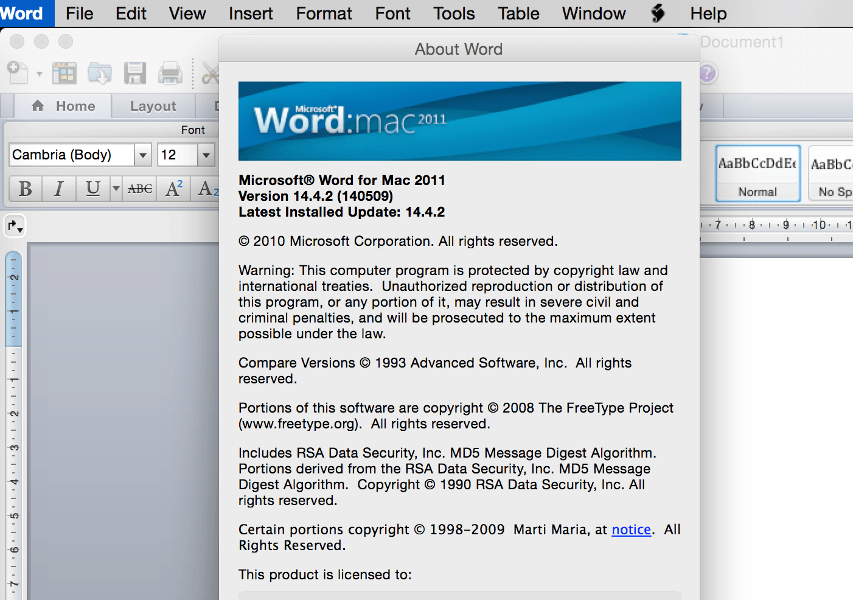Open the font name dropdown arrow
The image size is (853, 600).
click(x=143, y=155)
